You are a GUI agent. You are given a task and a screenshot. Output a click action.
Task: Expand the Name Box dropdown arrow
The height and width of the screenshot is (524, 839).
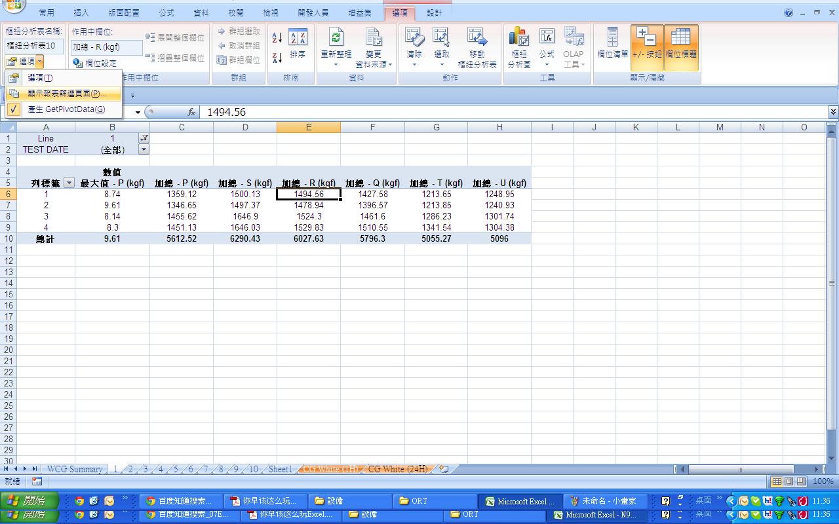[x=138, y=112]
